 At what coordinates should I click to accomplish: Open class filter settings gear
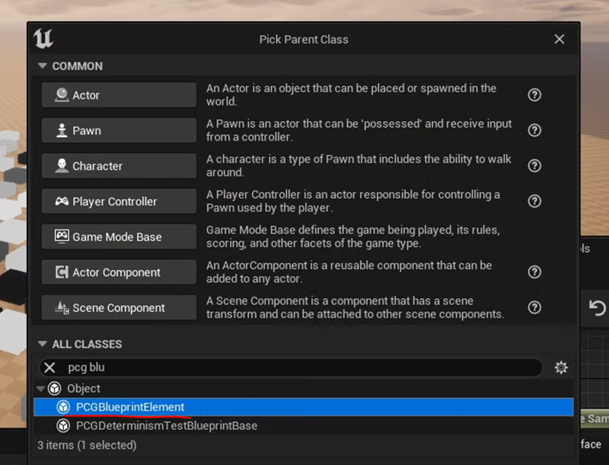pos(561,367)
